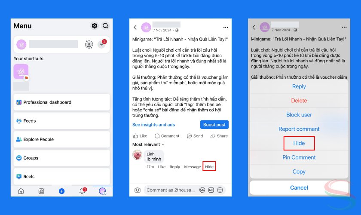
Task: Choose Reply in action sheet
Action: (x=299, y=86)
